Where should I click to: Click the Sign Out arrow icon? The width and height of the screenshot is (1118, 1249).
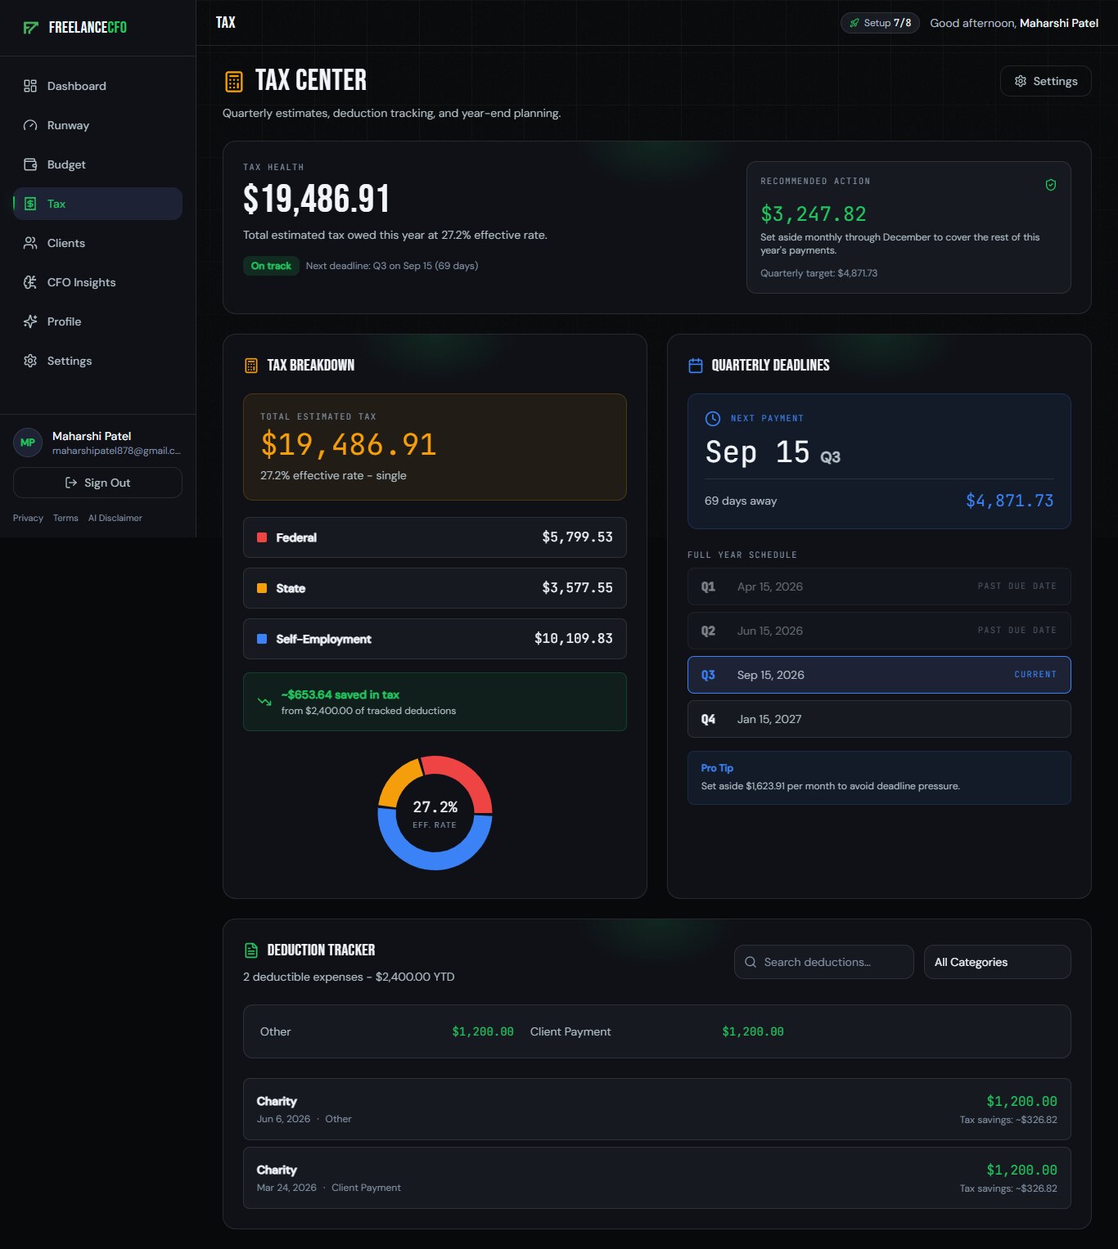point(71,483)
